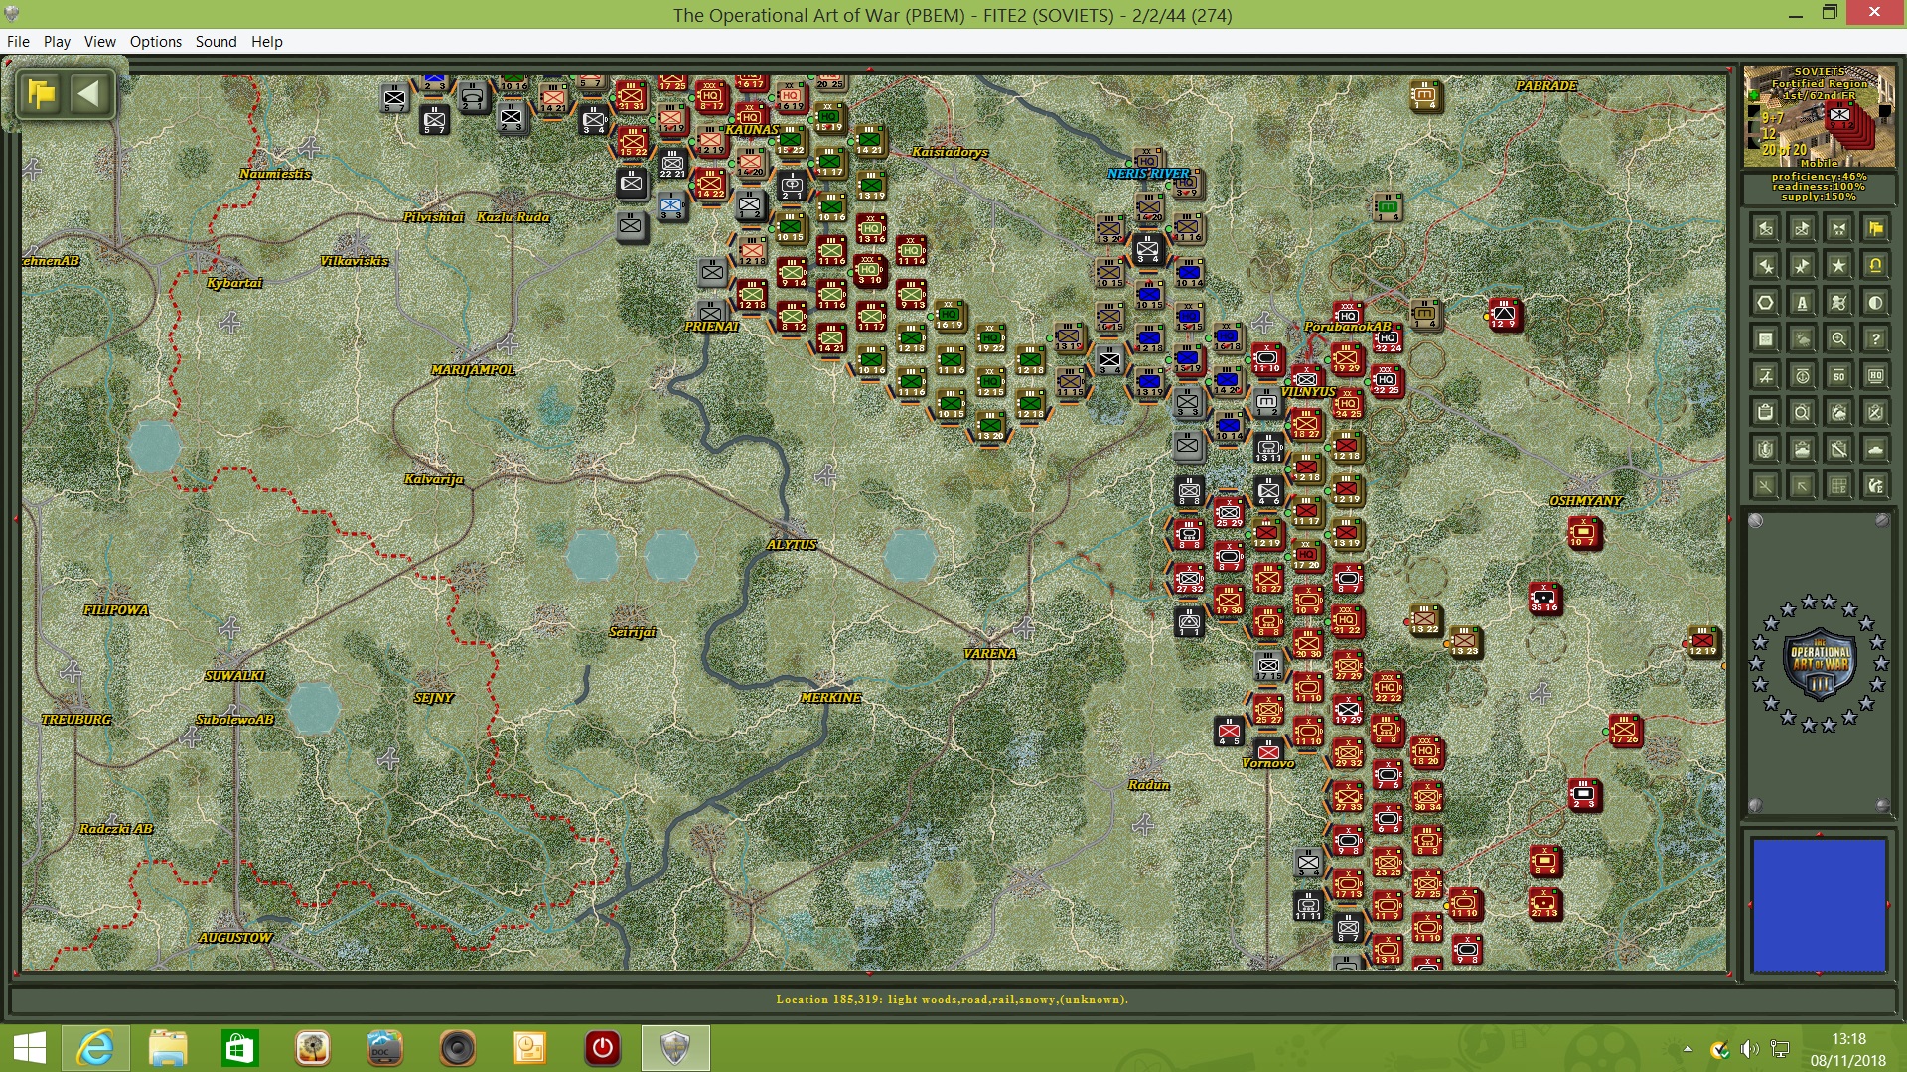Click the curved arrow E end-turn icon

pos(1875,486)
